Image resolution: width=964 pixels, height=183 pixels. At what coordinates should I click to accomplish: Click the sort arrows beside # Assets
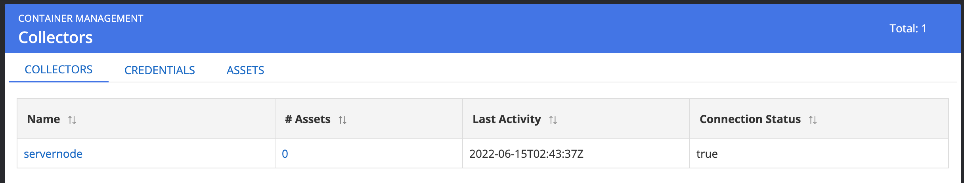pyautogui.click(x=342, y=120)
